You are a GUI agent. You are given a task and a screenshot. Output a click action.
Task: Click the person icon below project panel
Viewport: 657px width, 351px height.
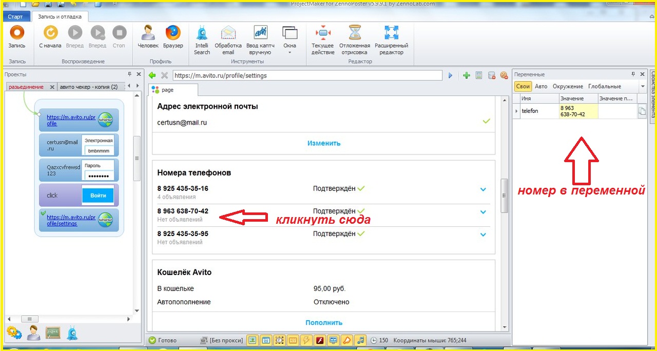pos(34,333)
